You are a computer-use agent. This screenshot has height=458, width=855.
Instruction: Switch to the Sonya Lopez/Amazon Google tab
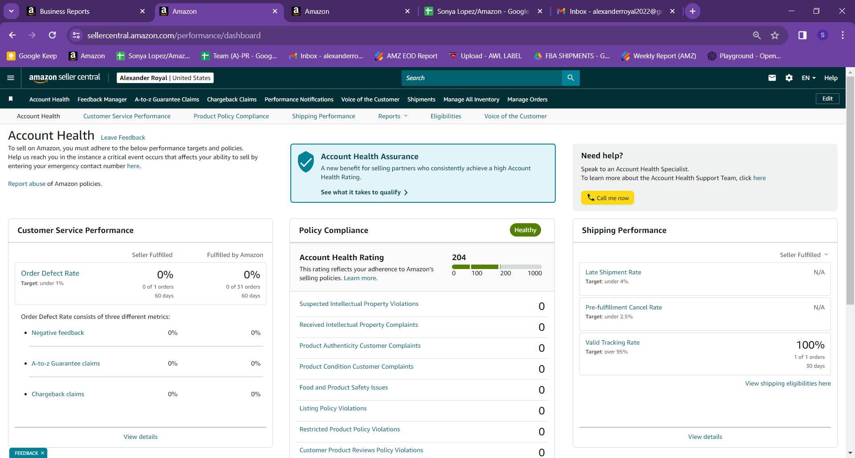tap(483, 11)
